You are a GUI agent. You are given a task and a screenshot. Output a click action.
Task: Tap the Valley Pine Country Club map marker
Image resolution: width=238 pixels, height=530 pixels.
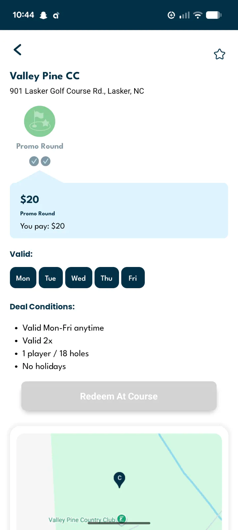point(122,519)
